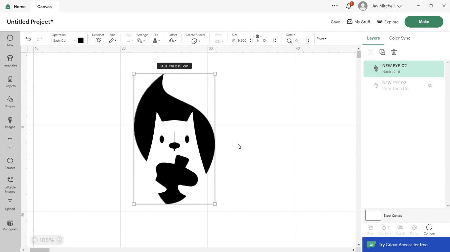Show hidden NEW EYE-02 Print Then Cut layer
This screenshot has height=252, width=450.
(430, 86)
